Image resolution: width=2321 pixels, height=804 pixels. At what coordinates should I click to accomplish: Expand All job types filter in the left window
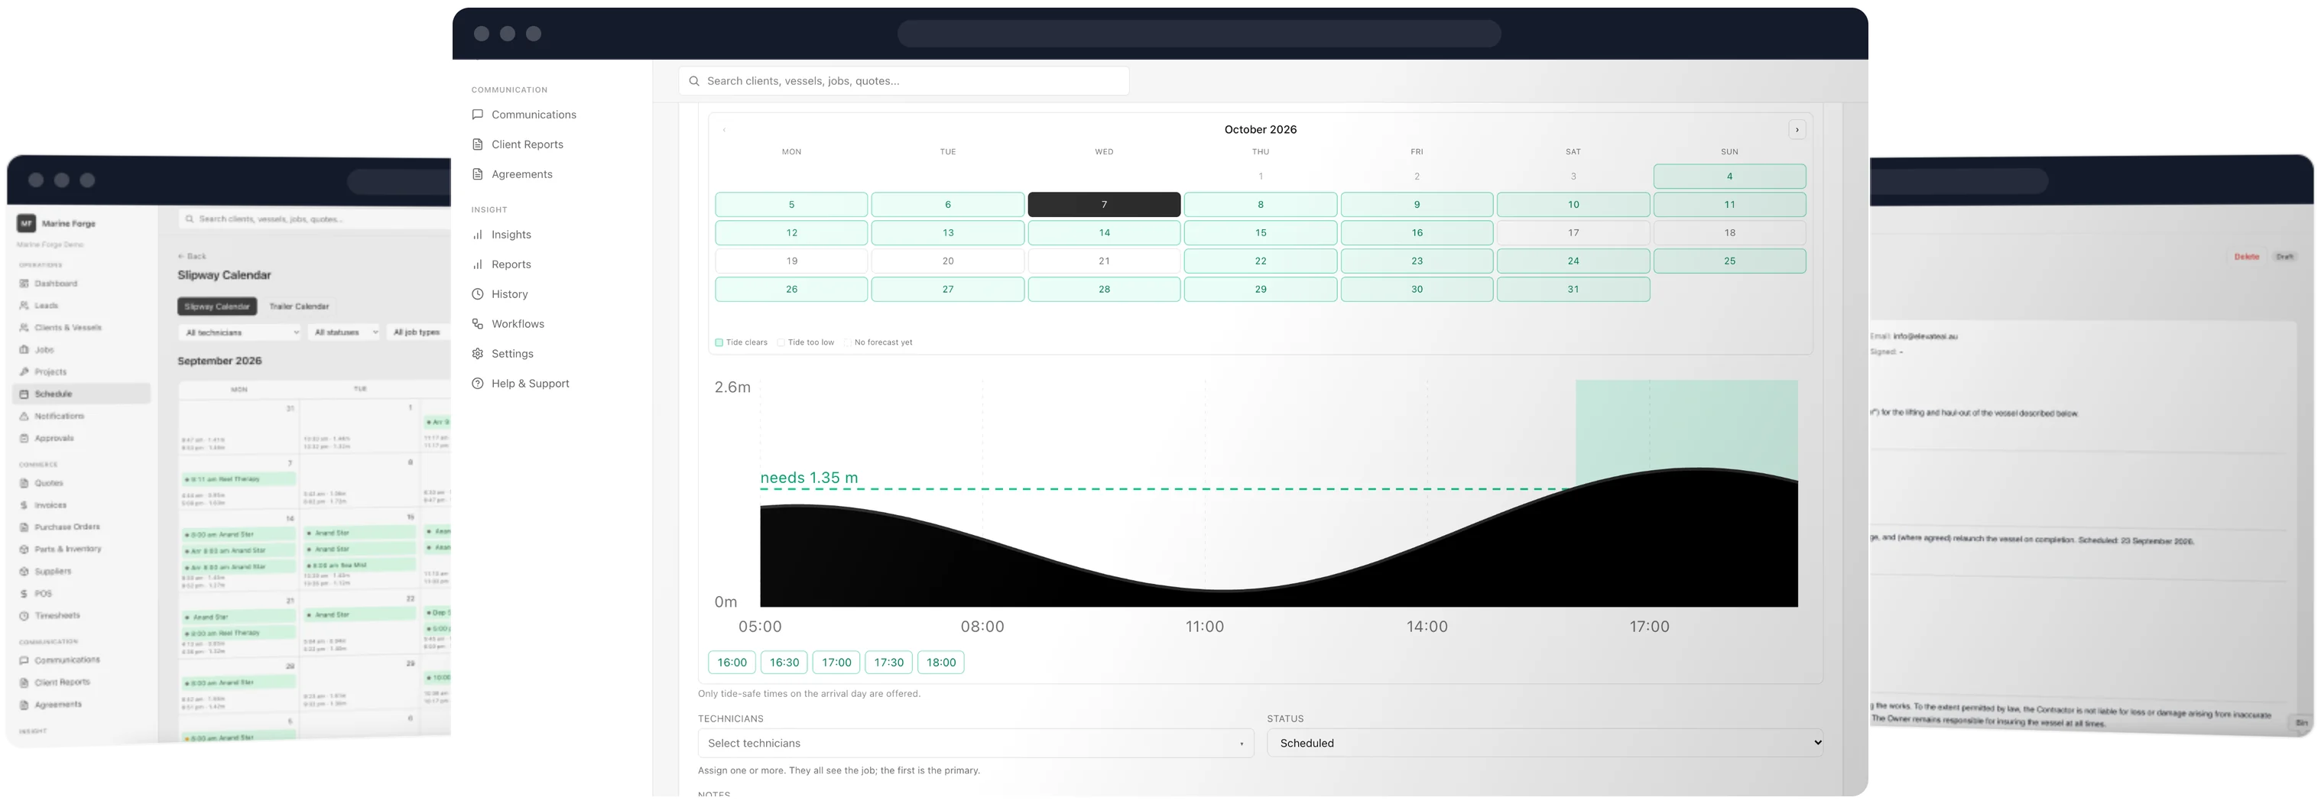click(418, 332)
